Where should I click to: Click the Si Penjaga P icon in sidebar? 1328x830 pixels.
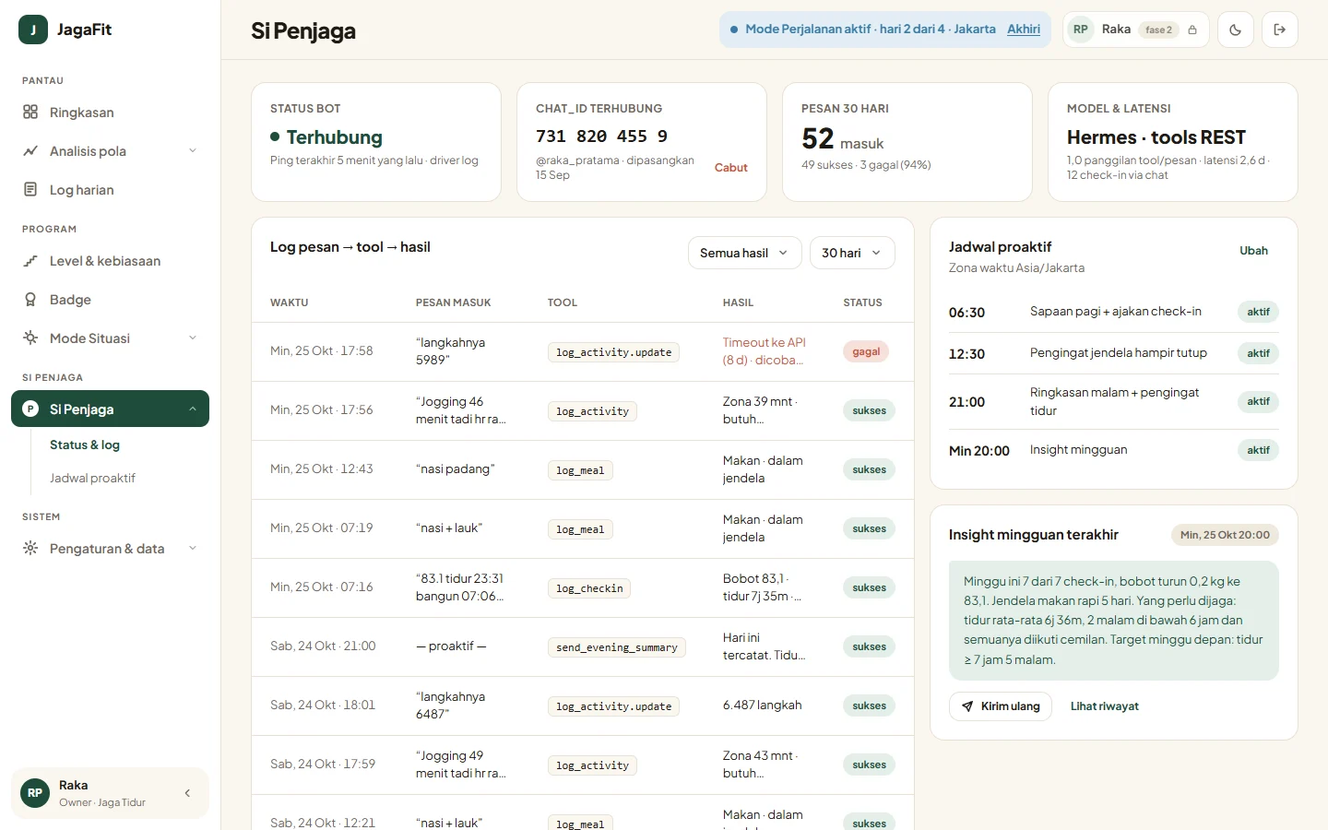pyautogui.click(x=30, y=409)
